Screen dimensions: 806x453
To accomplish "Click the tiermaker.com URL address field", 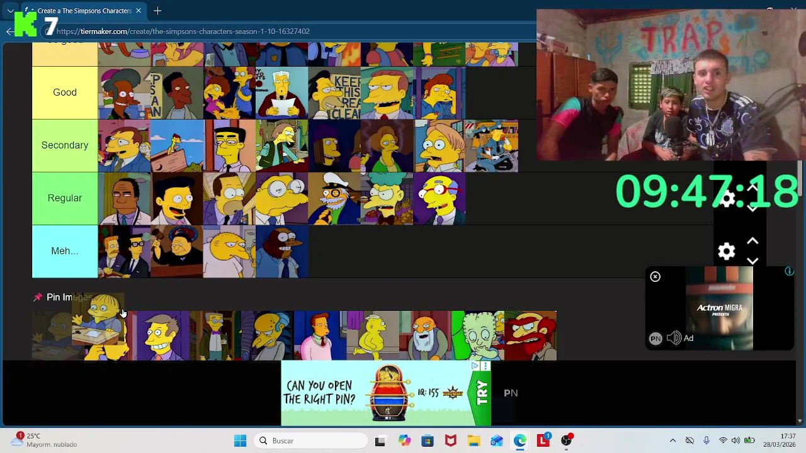I will tap(183, 31).
